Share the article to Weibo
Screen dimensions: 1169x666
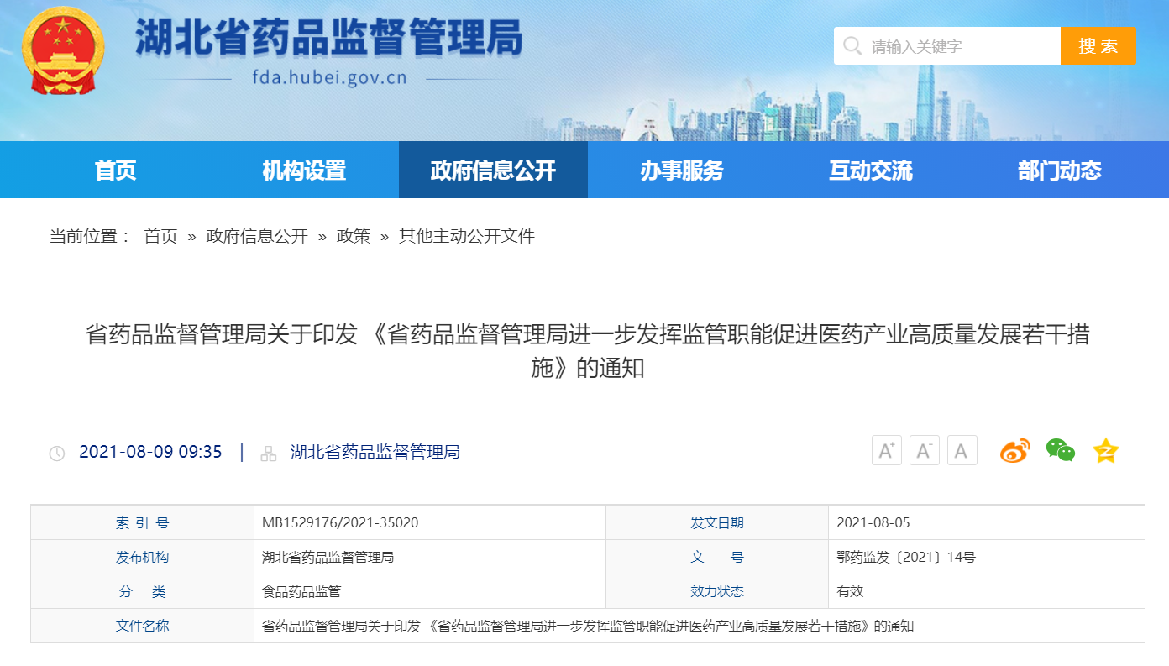point(1014,451)
